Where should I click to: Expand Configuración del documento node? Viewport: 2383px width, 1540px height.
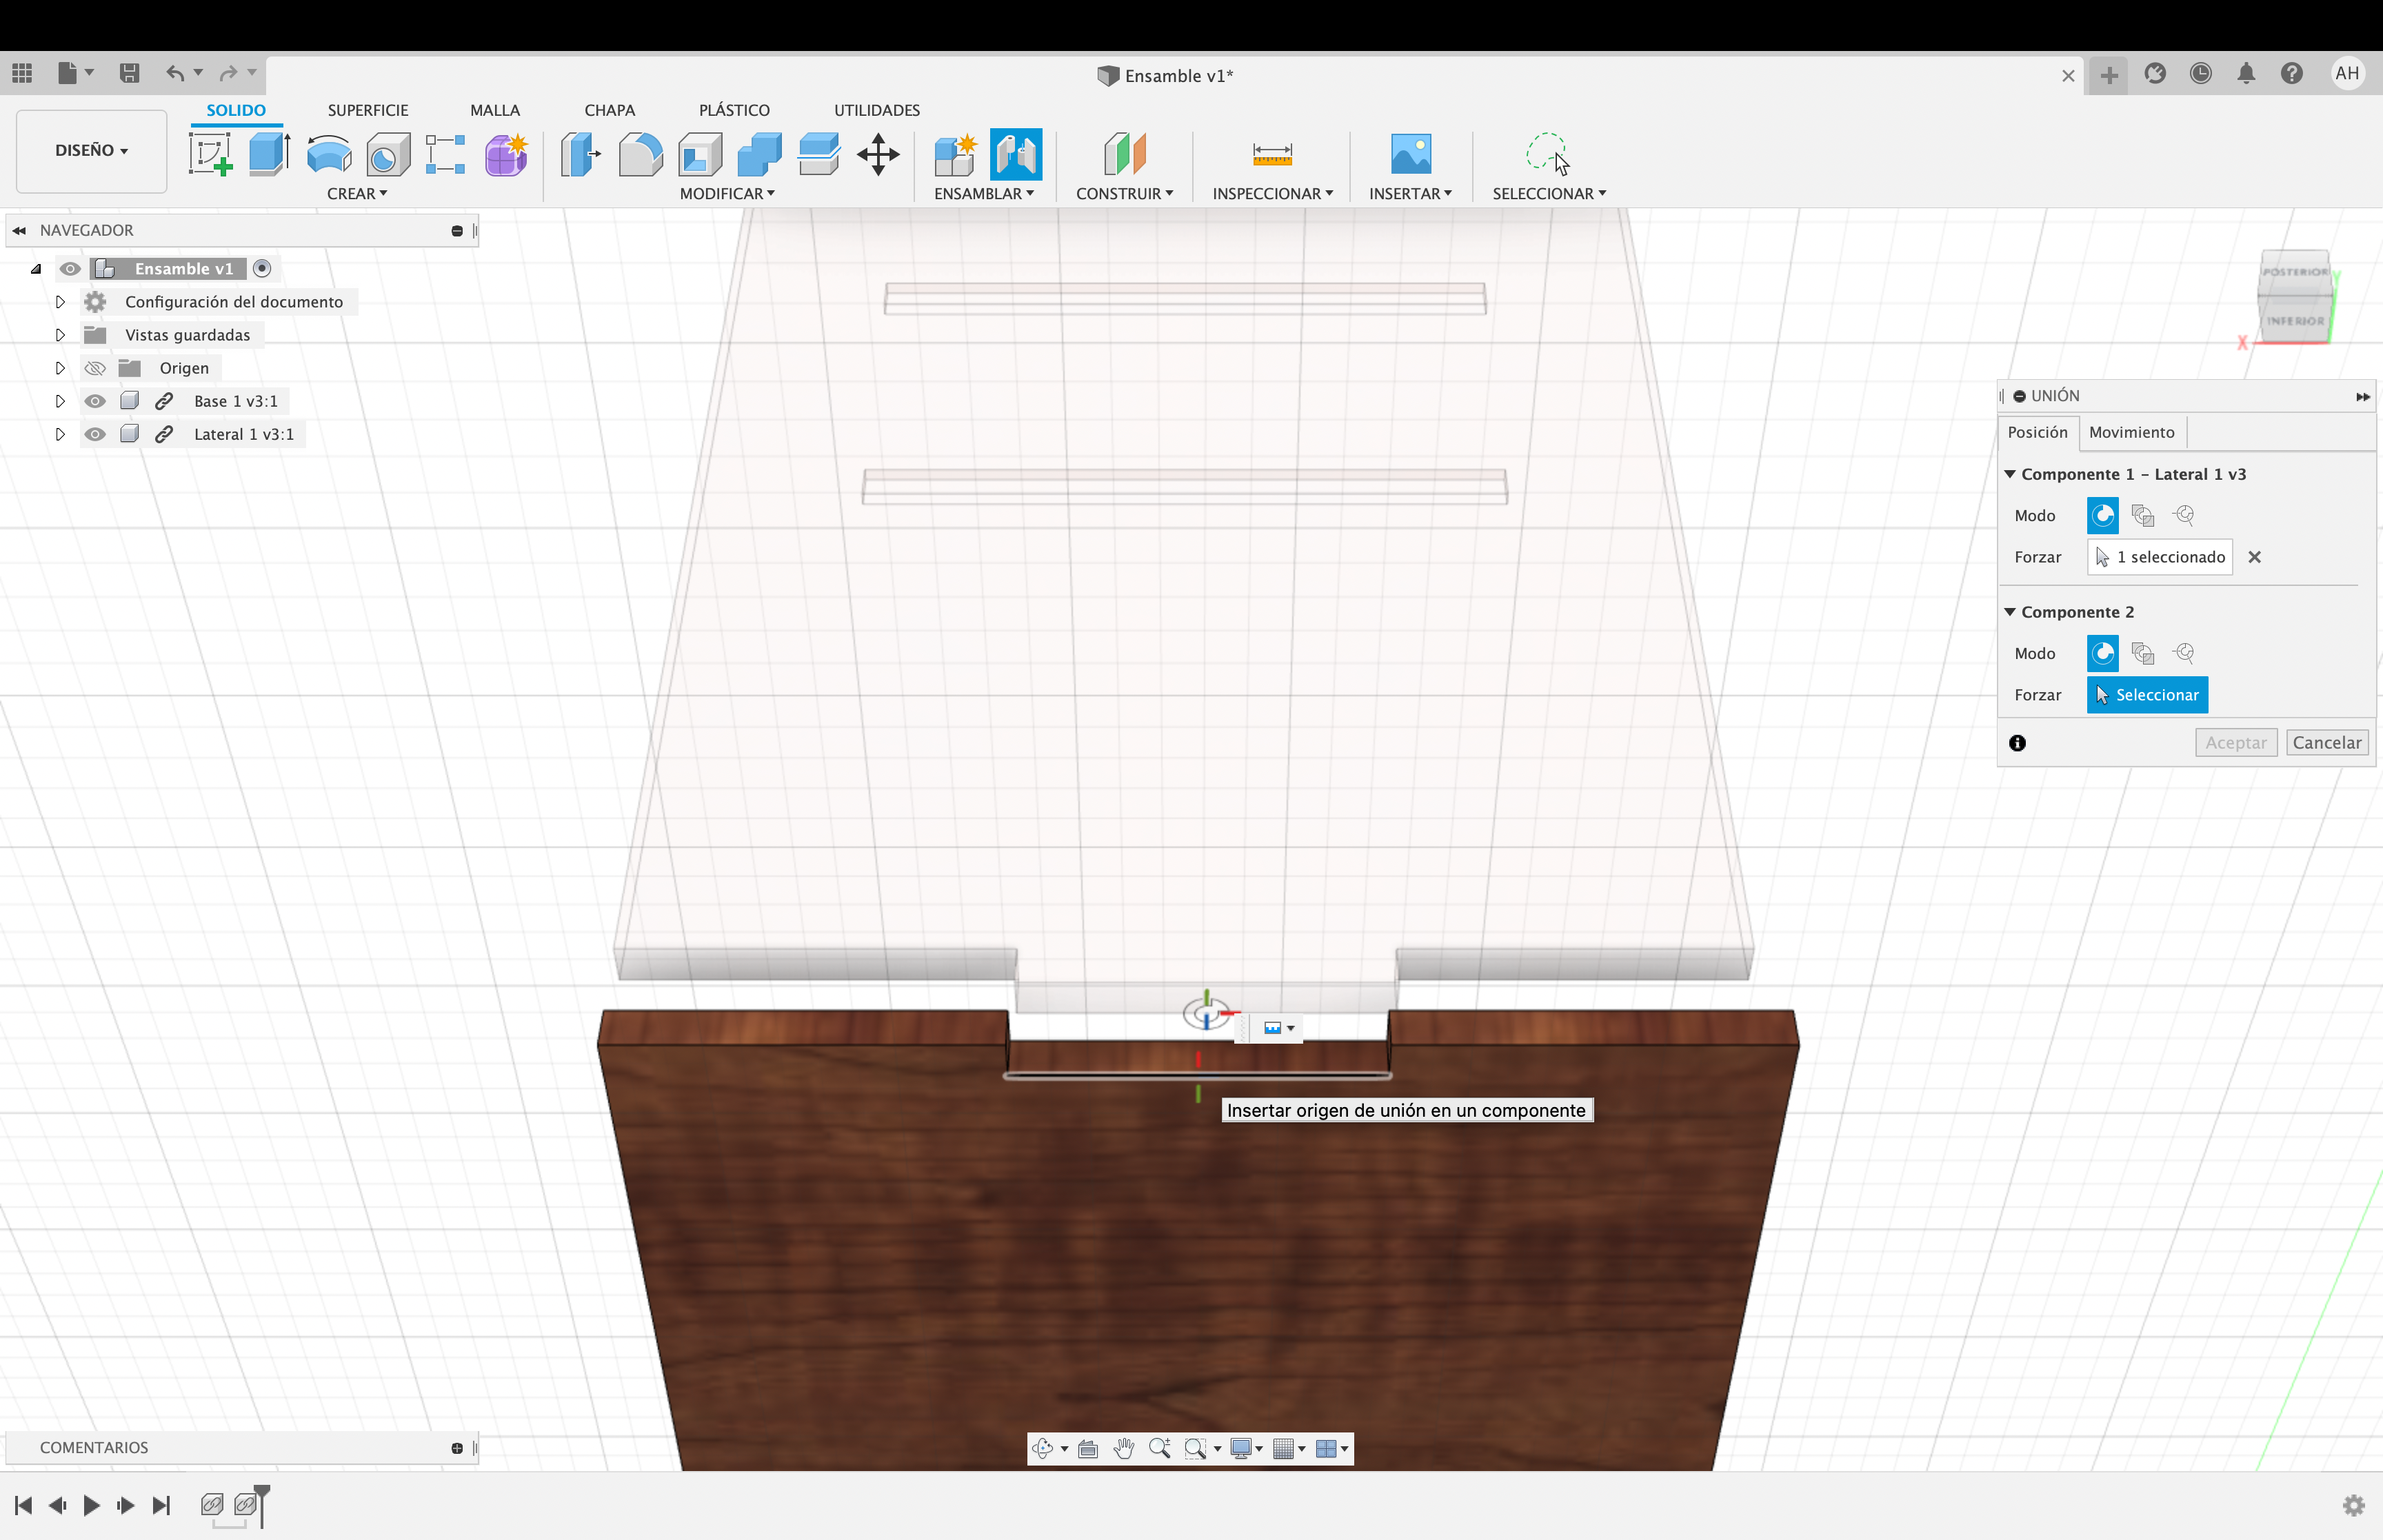point(60,302)
